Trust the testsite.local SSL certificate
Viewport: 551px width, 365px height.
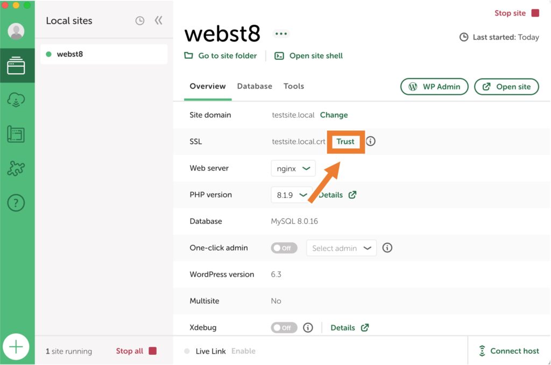[345, 142]
